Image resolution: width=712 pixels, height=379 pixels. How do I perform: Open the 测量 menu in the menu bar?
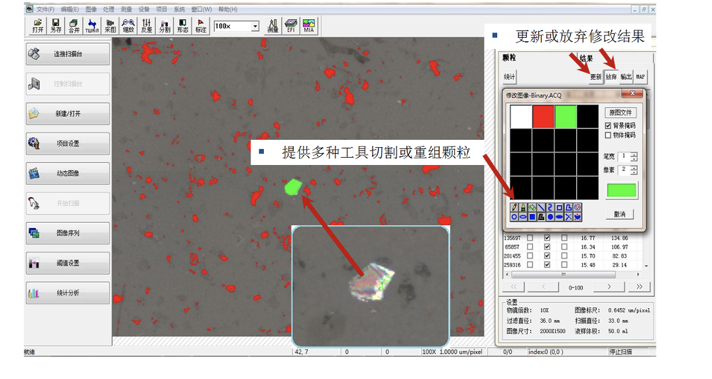(x=126, y=9)
